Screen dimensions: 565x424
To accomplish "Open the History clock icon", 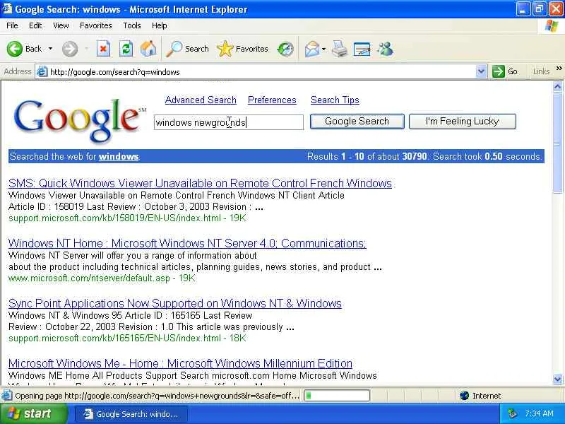I will pos(285,49).
